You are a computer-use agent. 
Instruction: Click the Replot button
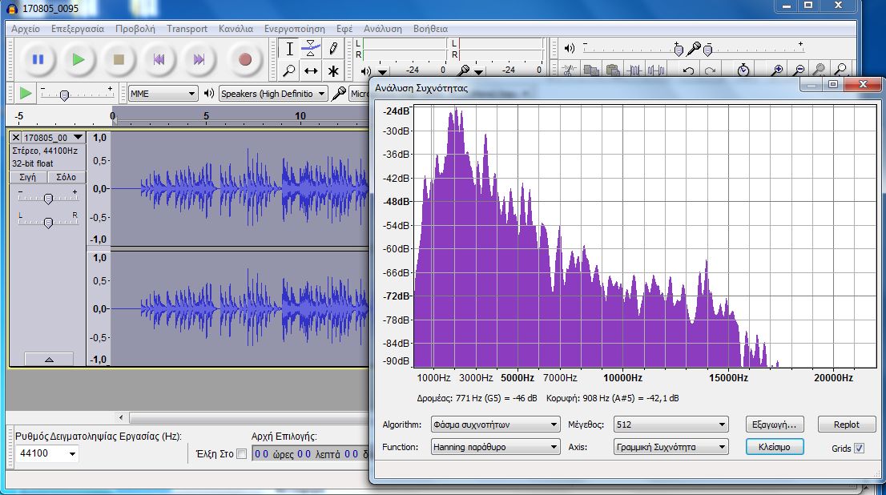(846, 425)
